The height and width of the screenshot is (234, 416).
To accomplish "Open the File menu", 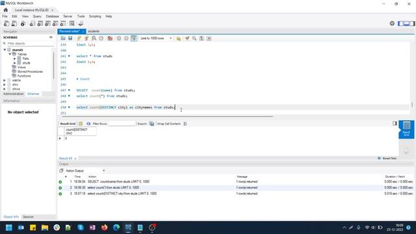I will (x=5, y=16).
